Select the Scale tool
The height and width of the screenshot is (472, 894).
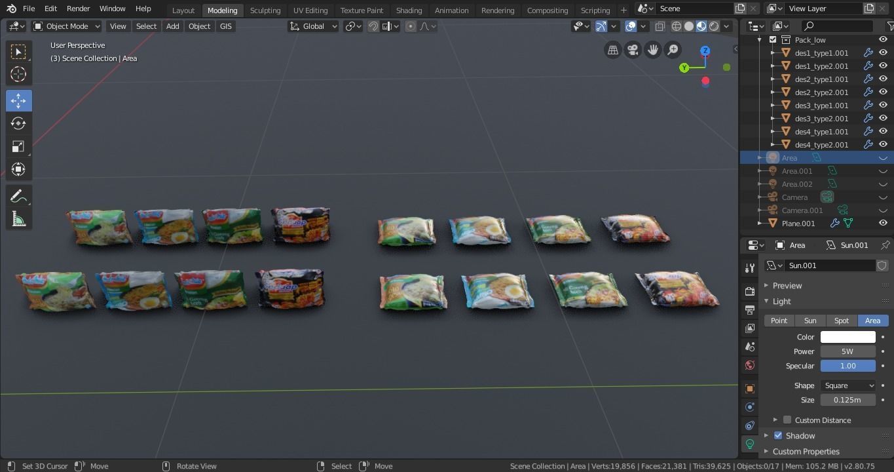click(18, 146)
